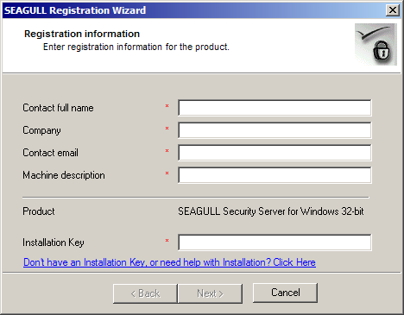Open the "Don't have an Installation Key" help link
This screenshot has width=404, height=315.
[x=169, y=262]
